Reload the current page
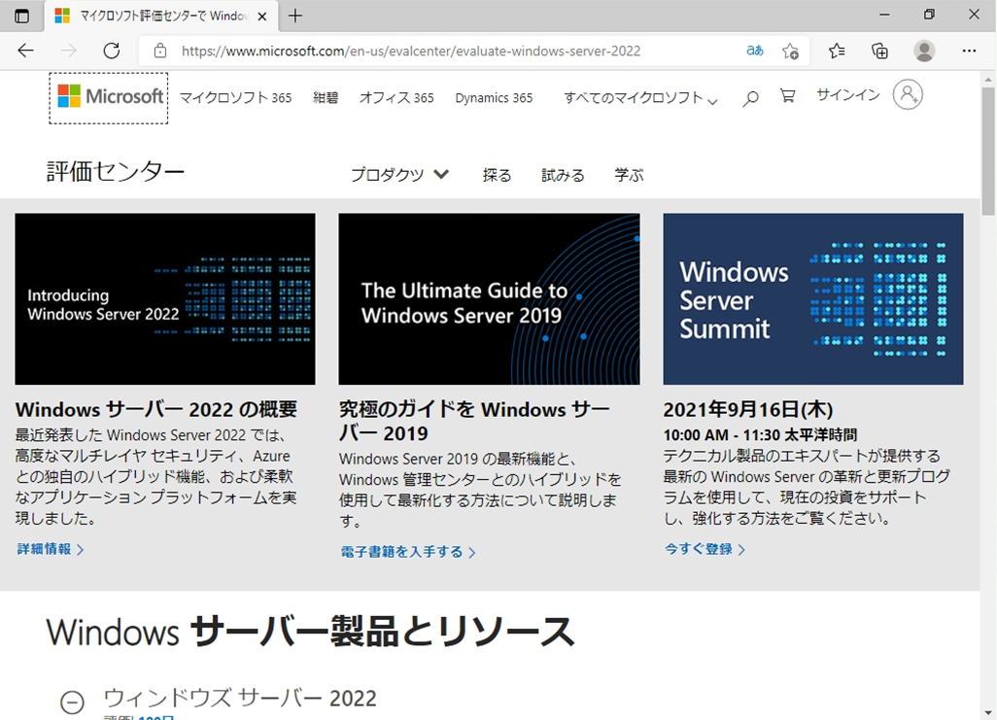Screen dimensions: 997x720 pos(112,51)
